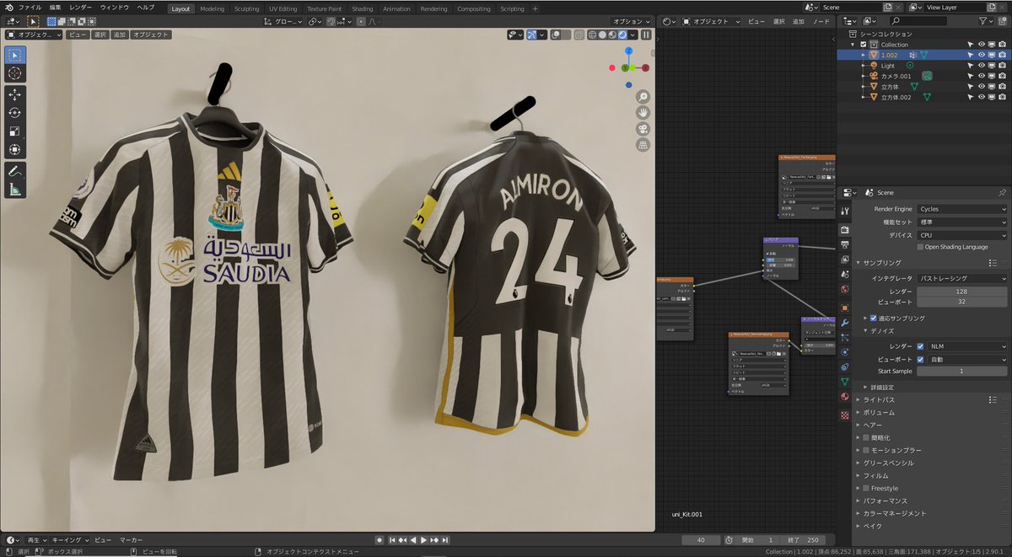The height and width of the screenshot is (557, 1012).
Task: Open ファイル menu
Action: [x=30, y=8]
